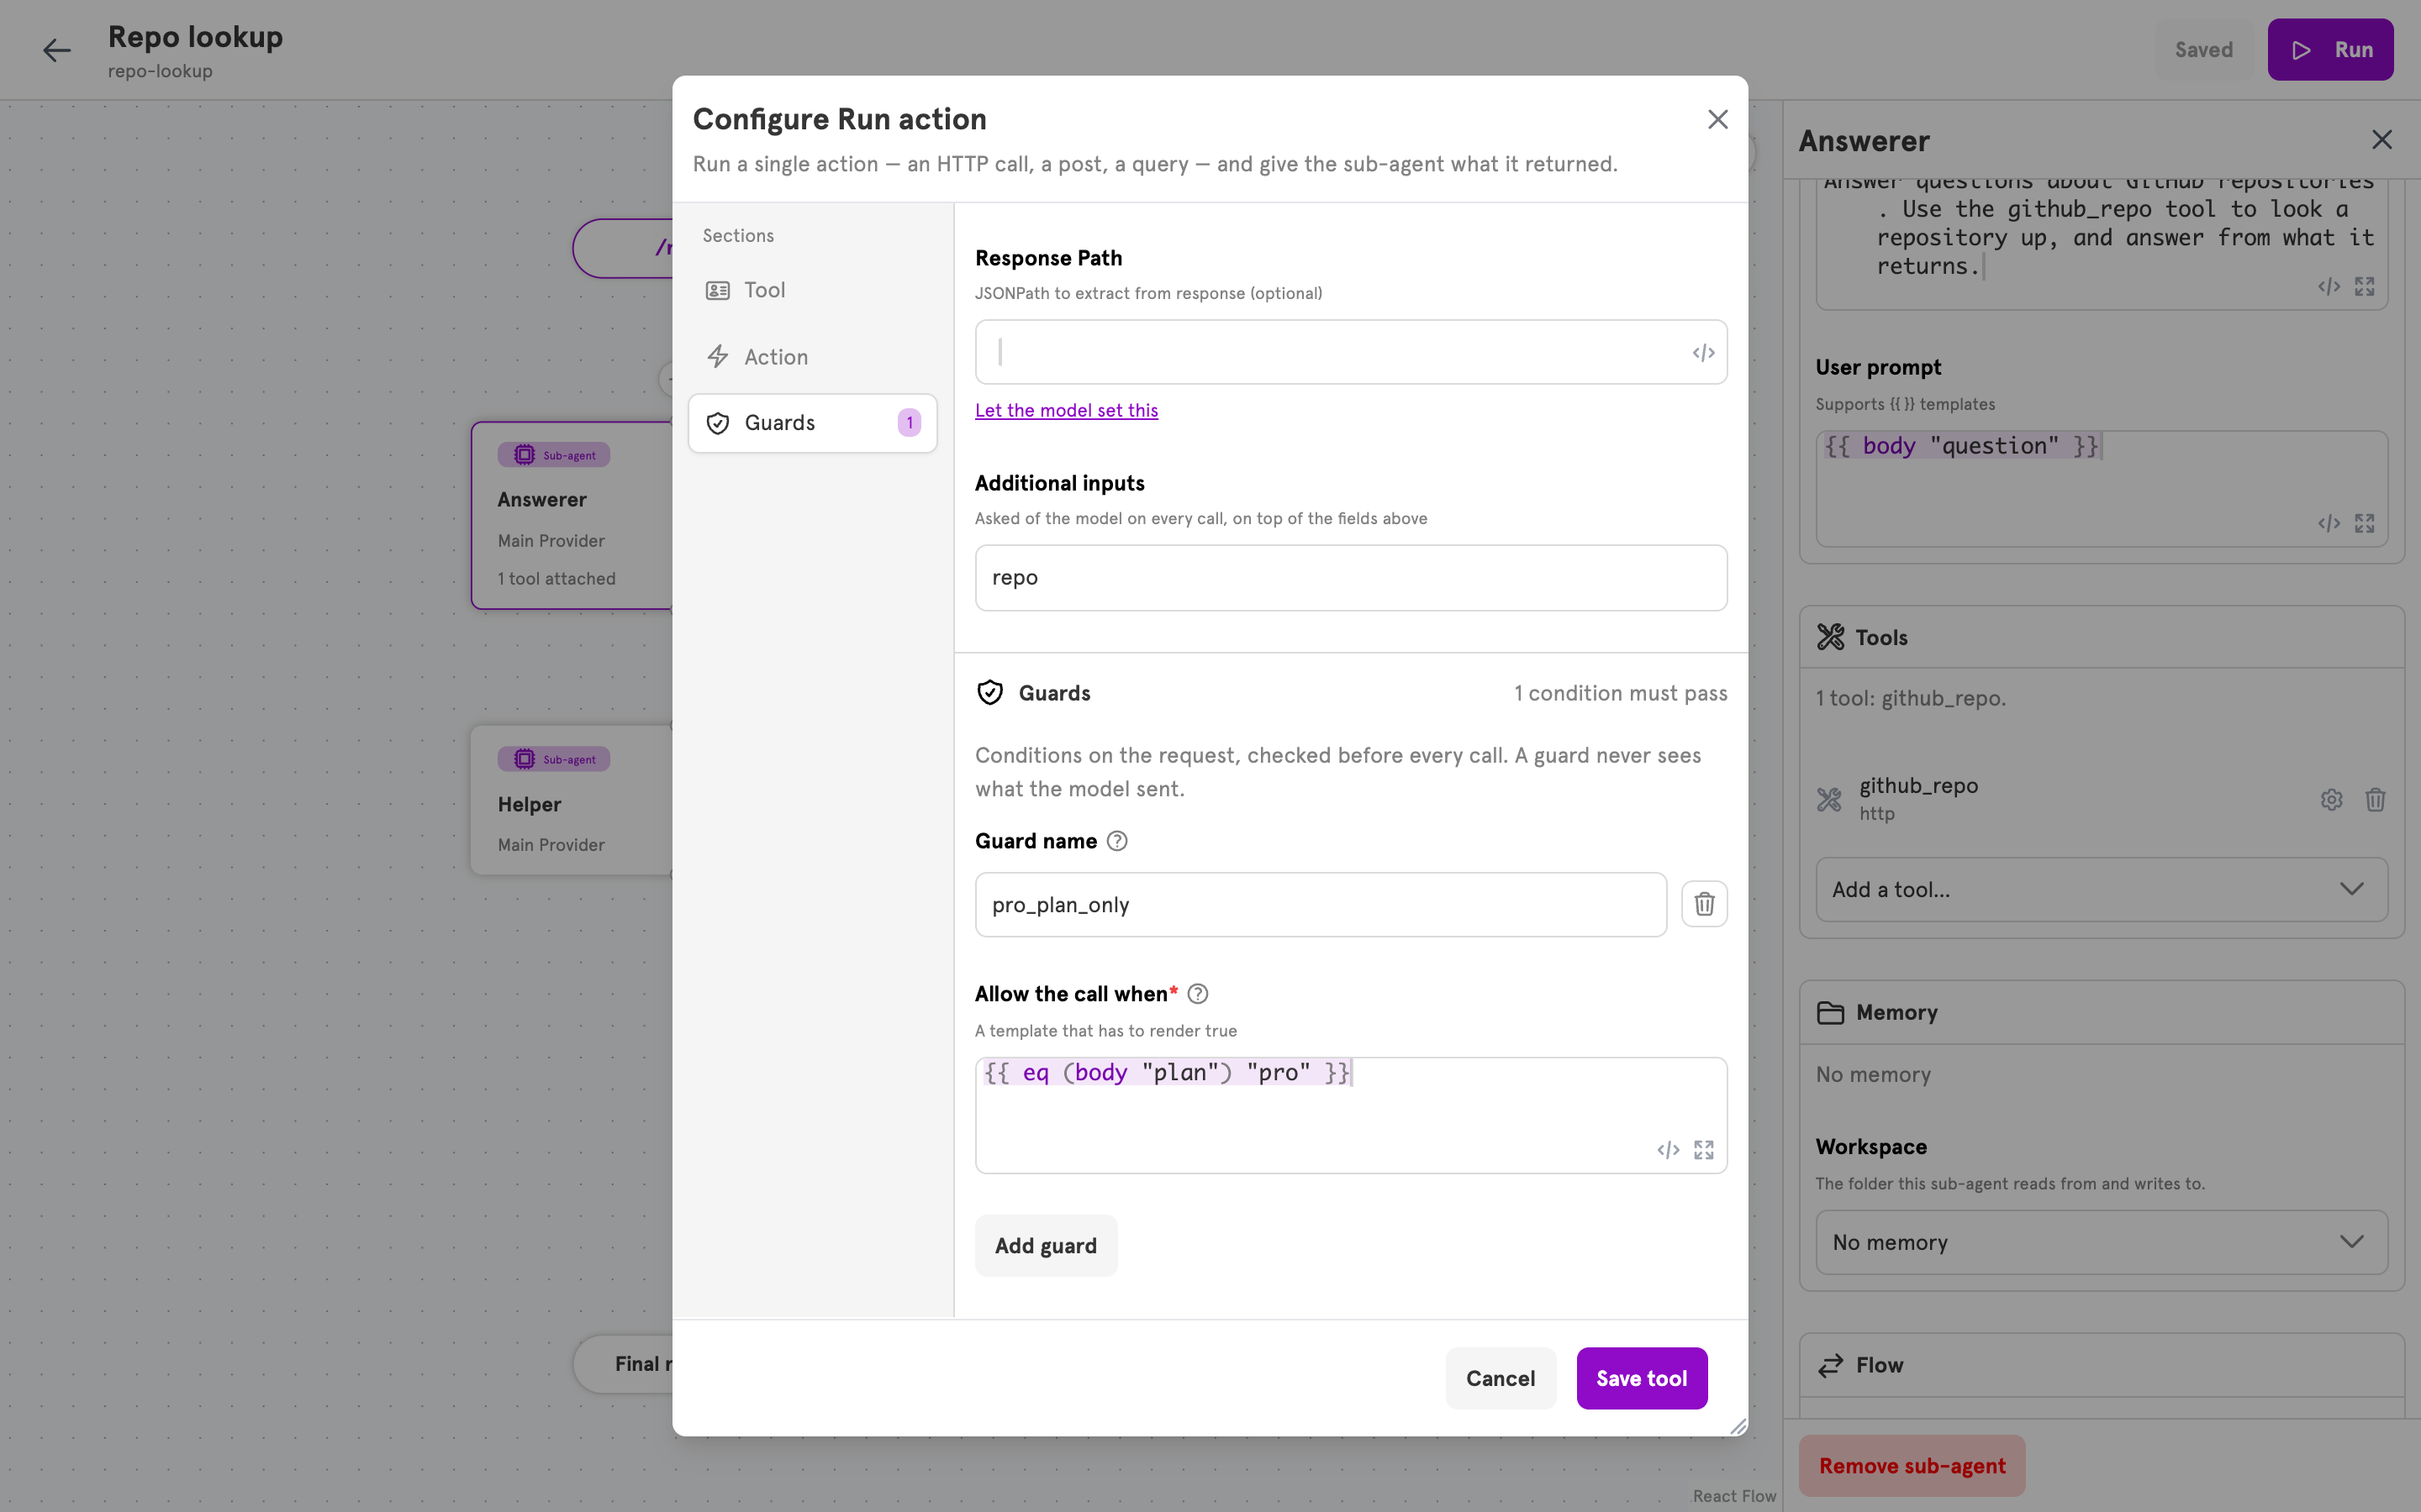Close the Configure Run action dialog

[x=1717, y=119]
